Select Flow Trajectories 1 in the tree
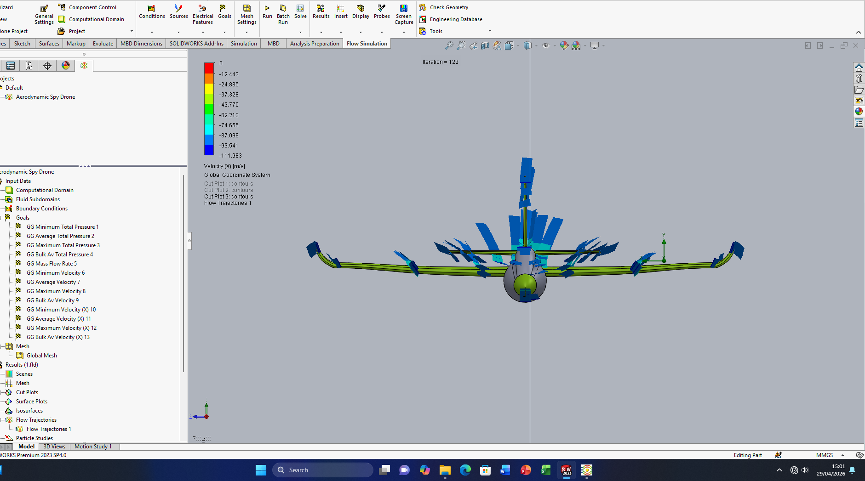Image resolution: width=865 pixels, height=481 pixels. (x=49, y=429)
